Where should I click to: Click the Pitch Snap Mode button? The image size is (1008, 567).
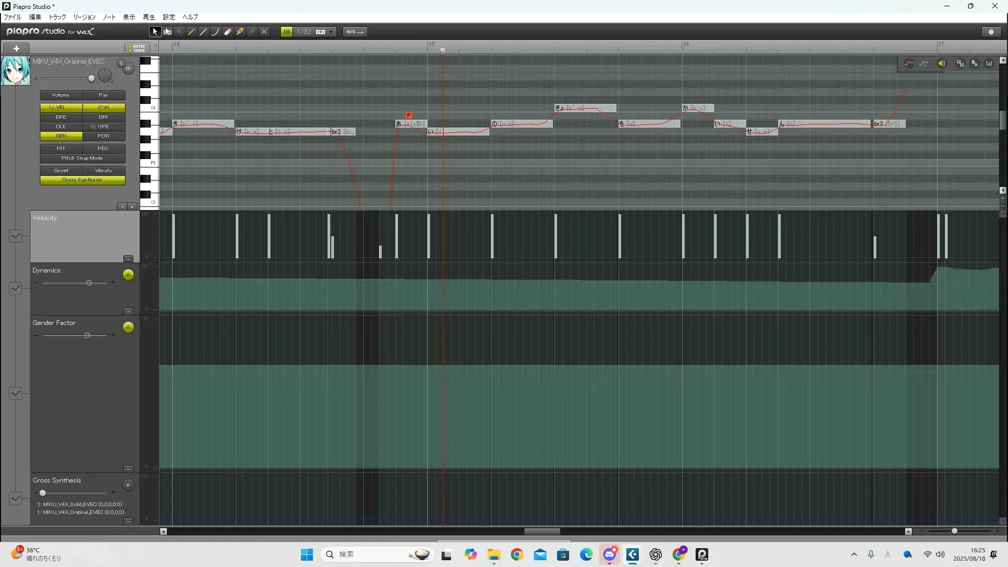[x=82, y=158]
